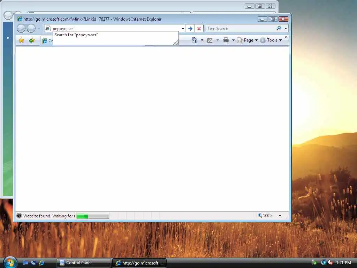Switch to Control Panel taskbar button

tap(83, 263)
